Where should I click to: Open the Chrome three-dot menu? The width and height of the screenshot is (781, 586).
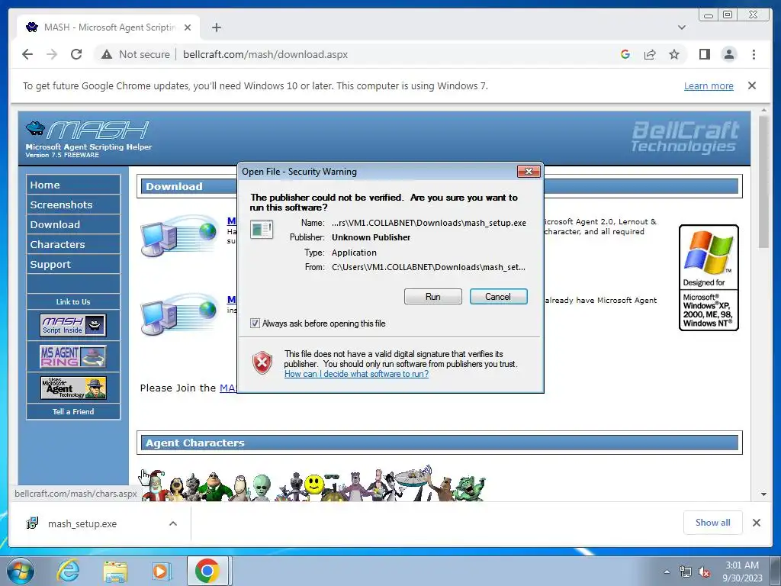754,54
